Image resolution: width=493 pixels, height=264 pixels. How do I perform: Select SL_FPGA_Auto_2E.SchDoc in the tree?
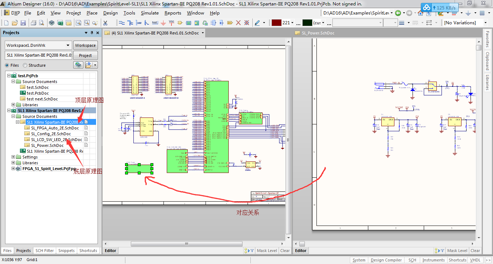point(55,128)
